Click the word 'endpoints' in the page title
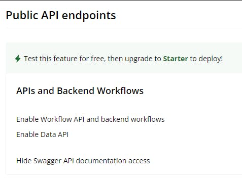 [x=89, y=16]
